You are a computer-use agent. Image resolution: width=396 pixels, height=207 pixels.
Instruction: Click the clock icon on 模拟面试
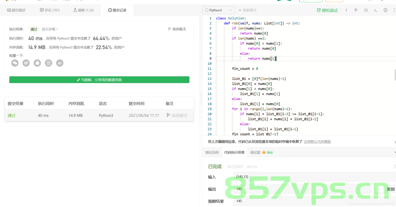click(x=318, y=10)
